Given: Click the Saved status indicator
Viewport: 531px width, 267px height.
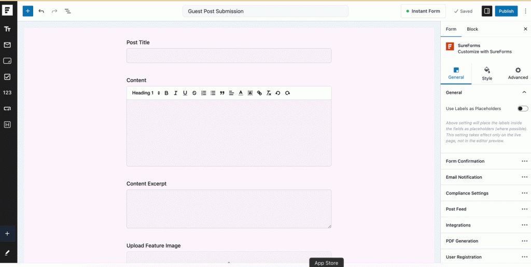Looking at the screenshot, I should tap(463, 11).
